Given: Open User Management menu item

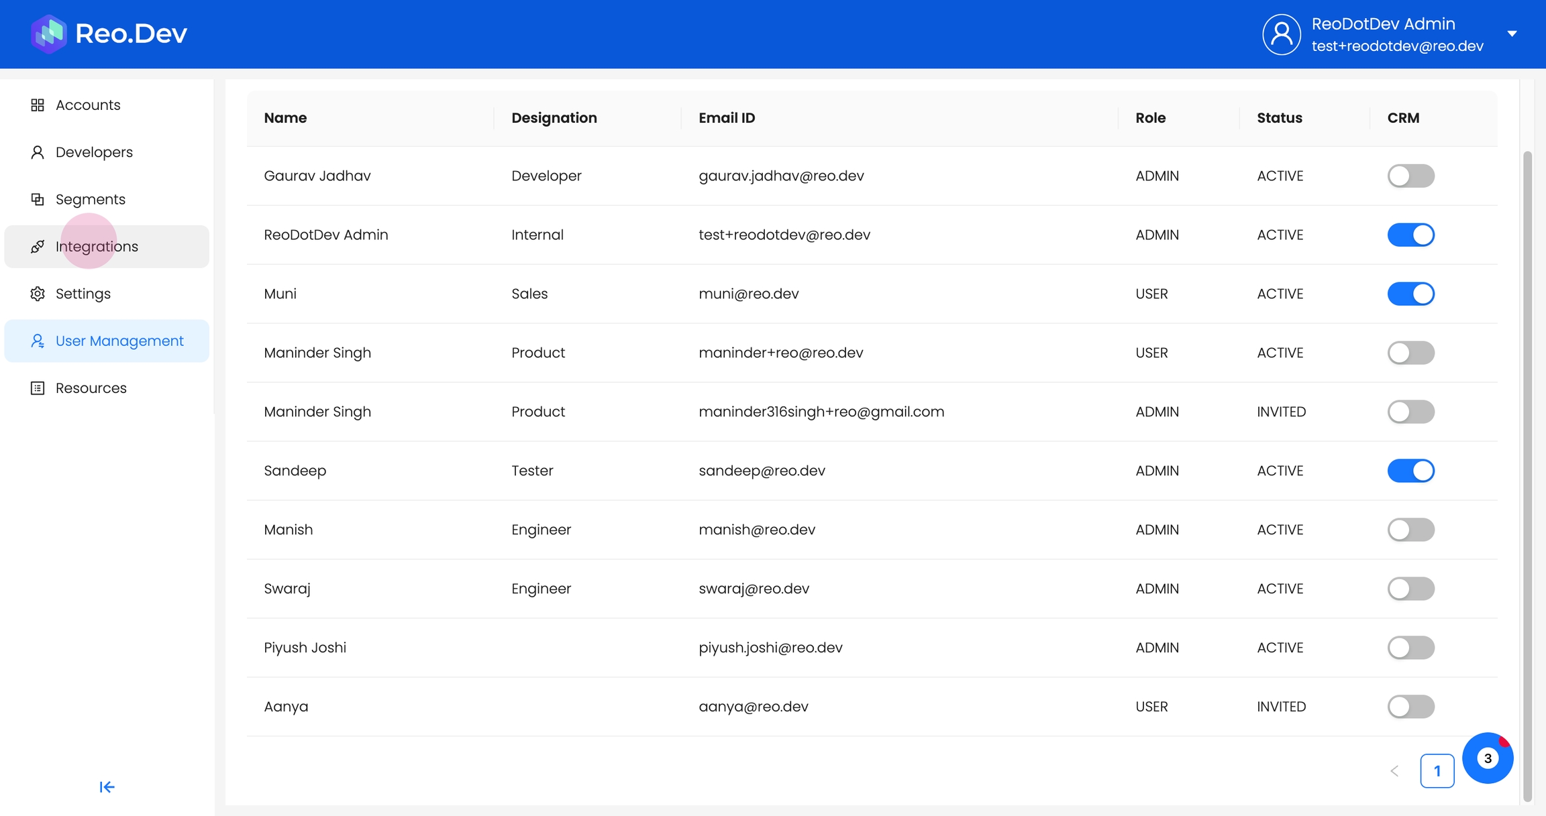Looking at the screenshot, I should pyautogui.click(x=119, y=341).
